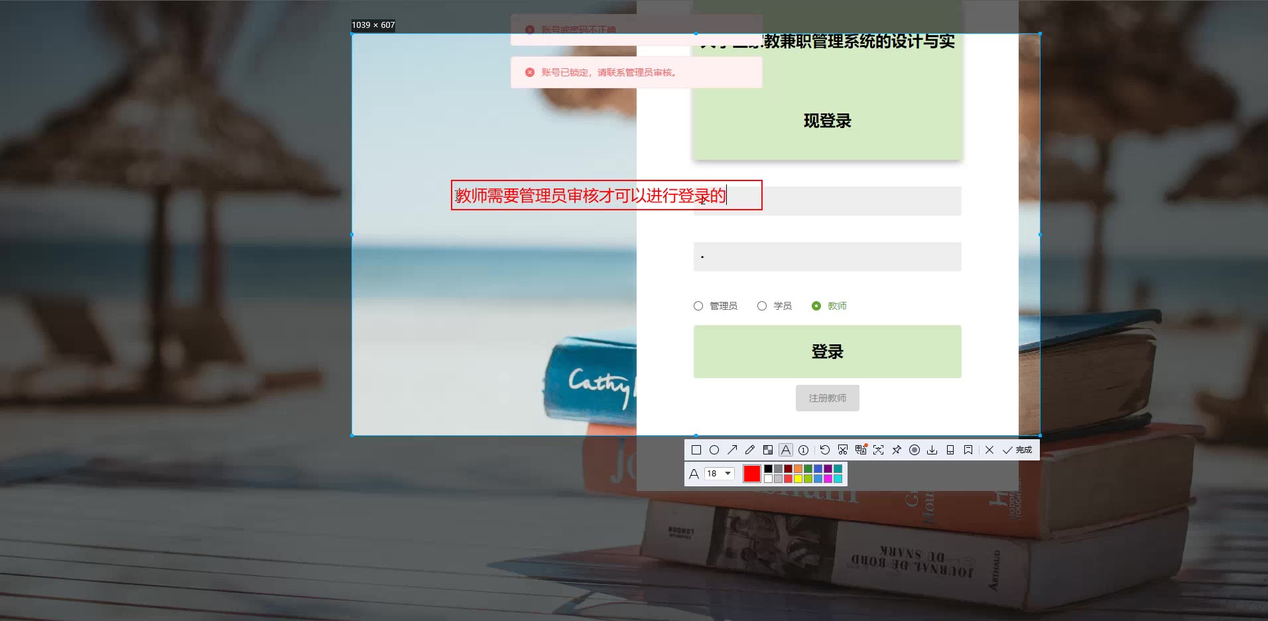The height and width of the screenshot is (621, 1268).
Task: Cancel the screenshot with X icon
Action: 989,450
